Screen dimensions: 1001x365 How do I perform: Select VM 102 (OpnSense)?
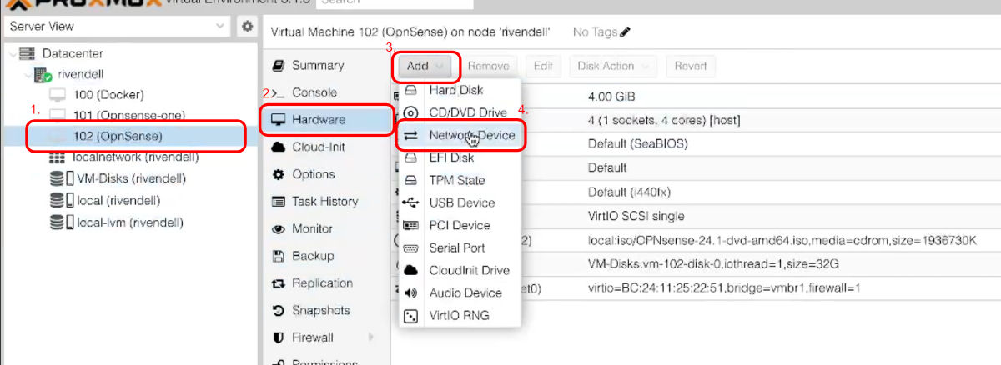tap(118, 136)
